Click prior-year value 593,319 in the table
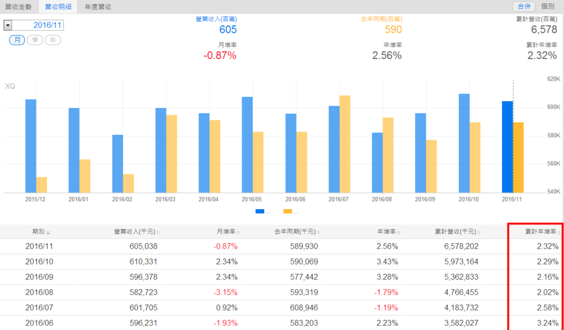Viewport: 564px width, 330px height. tap(304, 292)
